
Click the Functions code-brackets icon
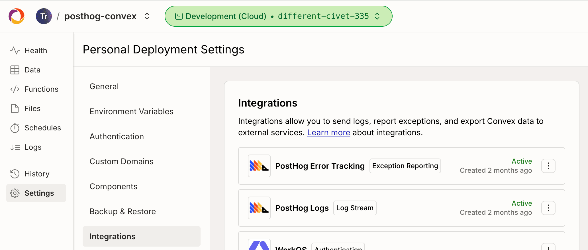[15, 89]
